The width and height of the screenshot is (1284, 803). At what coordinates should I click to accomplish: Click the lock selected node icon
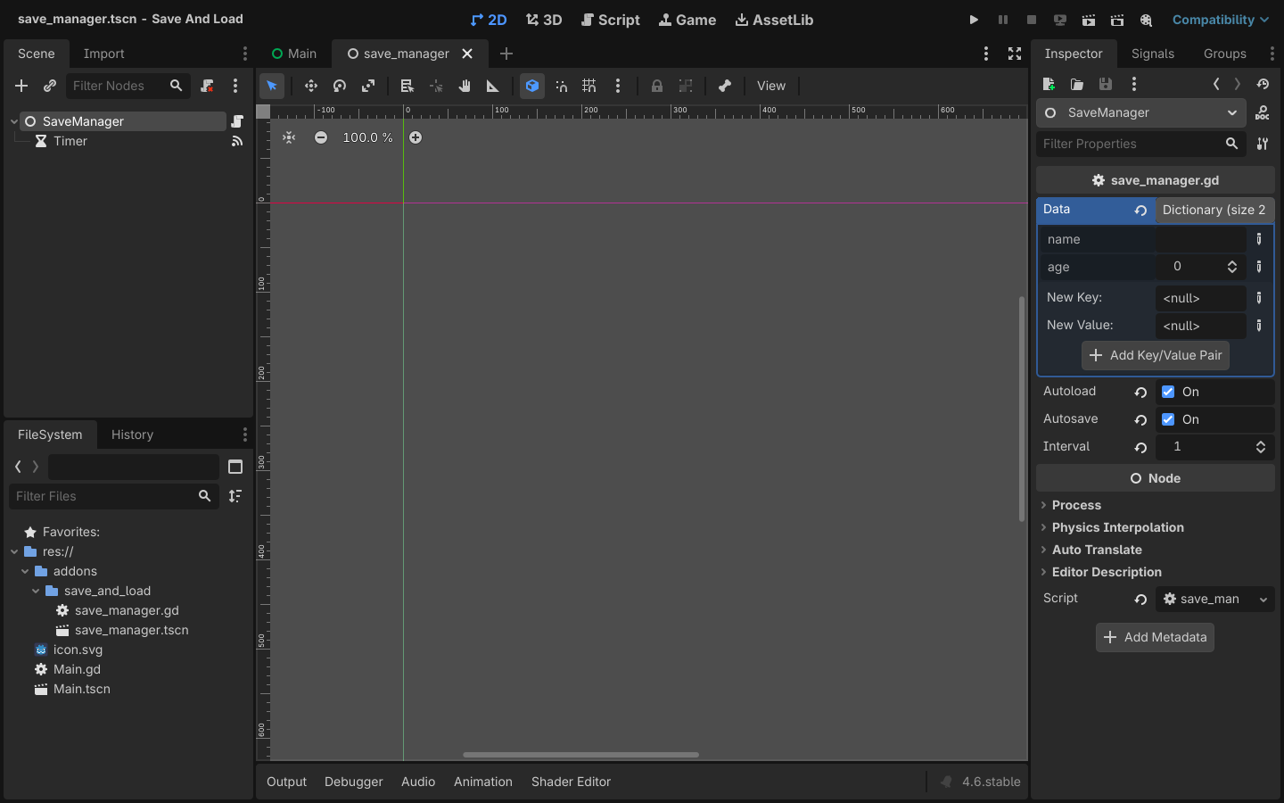point(657,86)
